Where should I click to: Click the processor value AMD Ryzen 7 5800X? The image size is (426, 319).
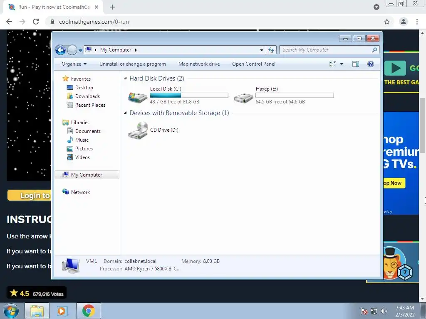point(152,269)
